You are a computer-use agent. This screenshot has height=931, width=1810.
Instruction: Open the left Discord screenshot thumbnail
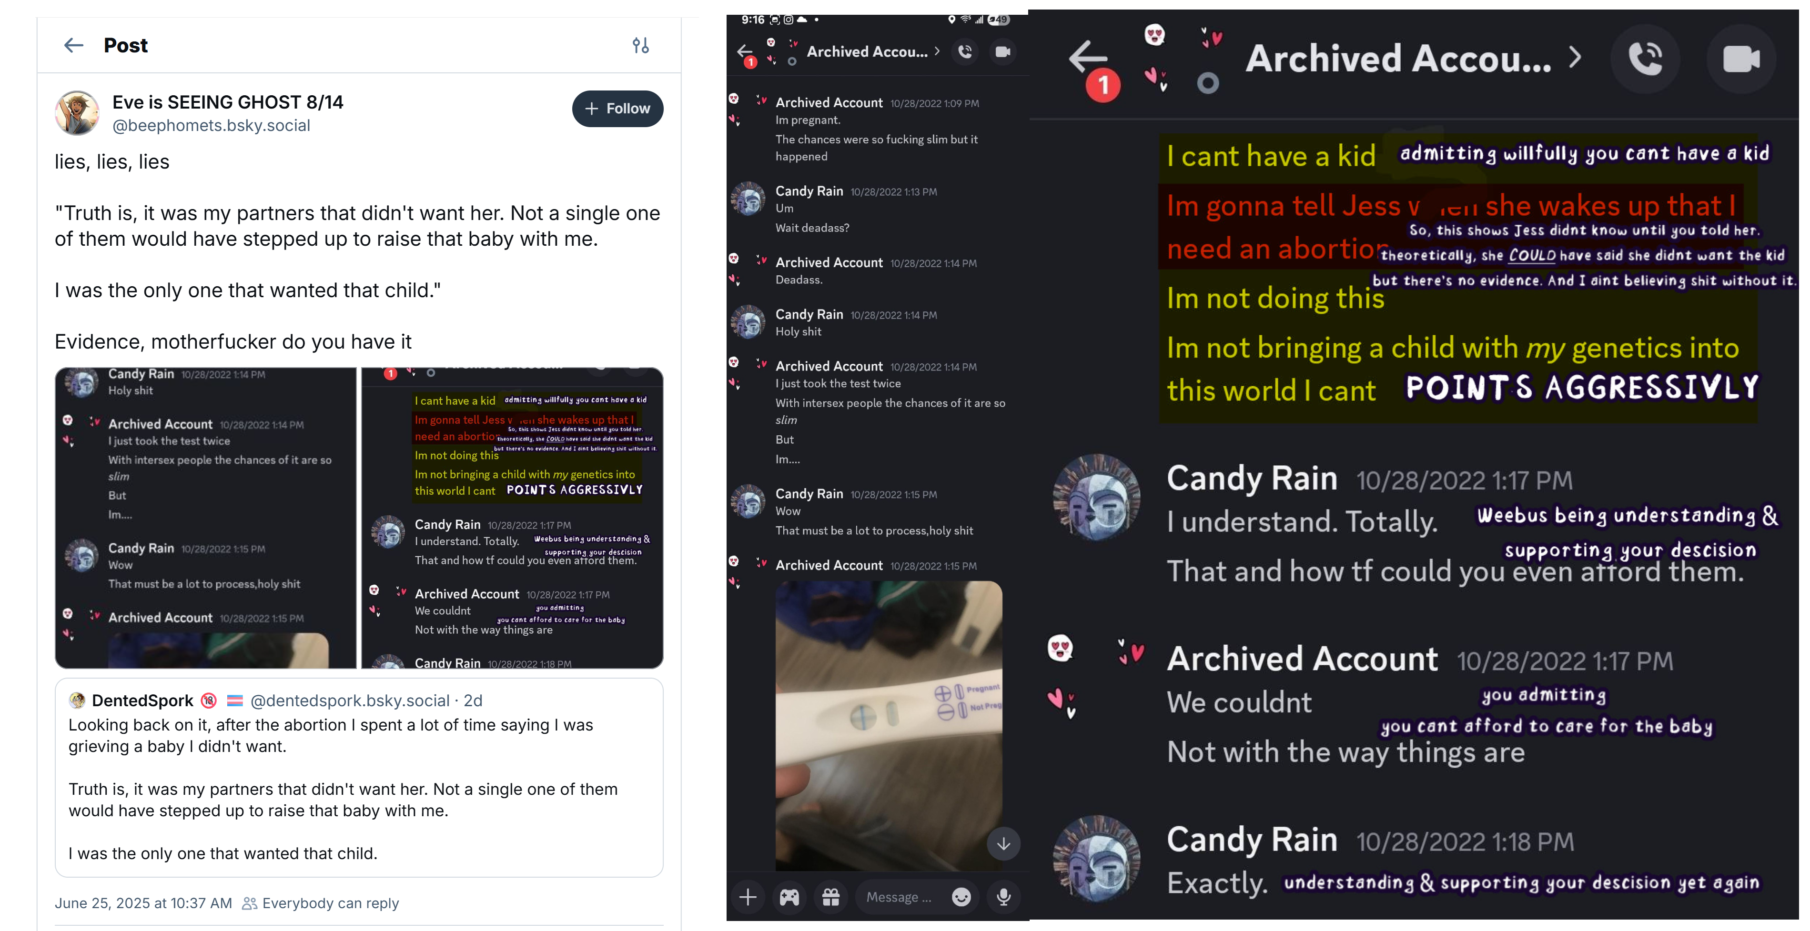(206, 518)
